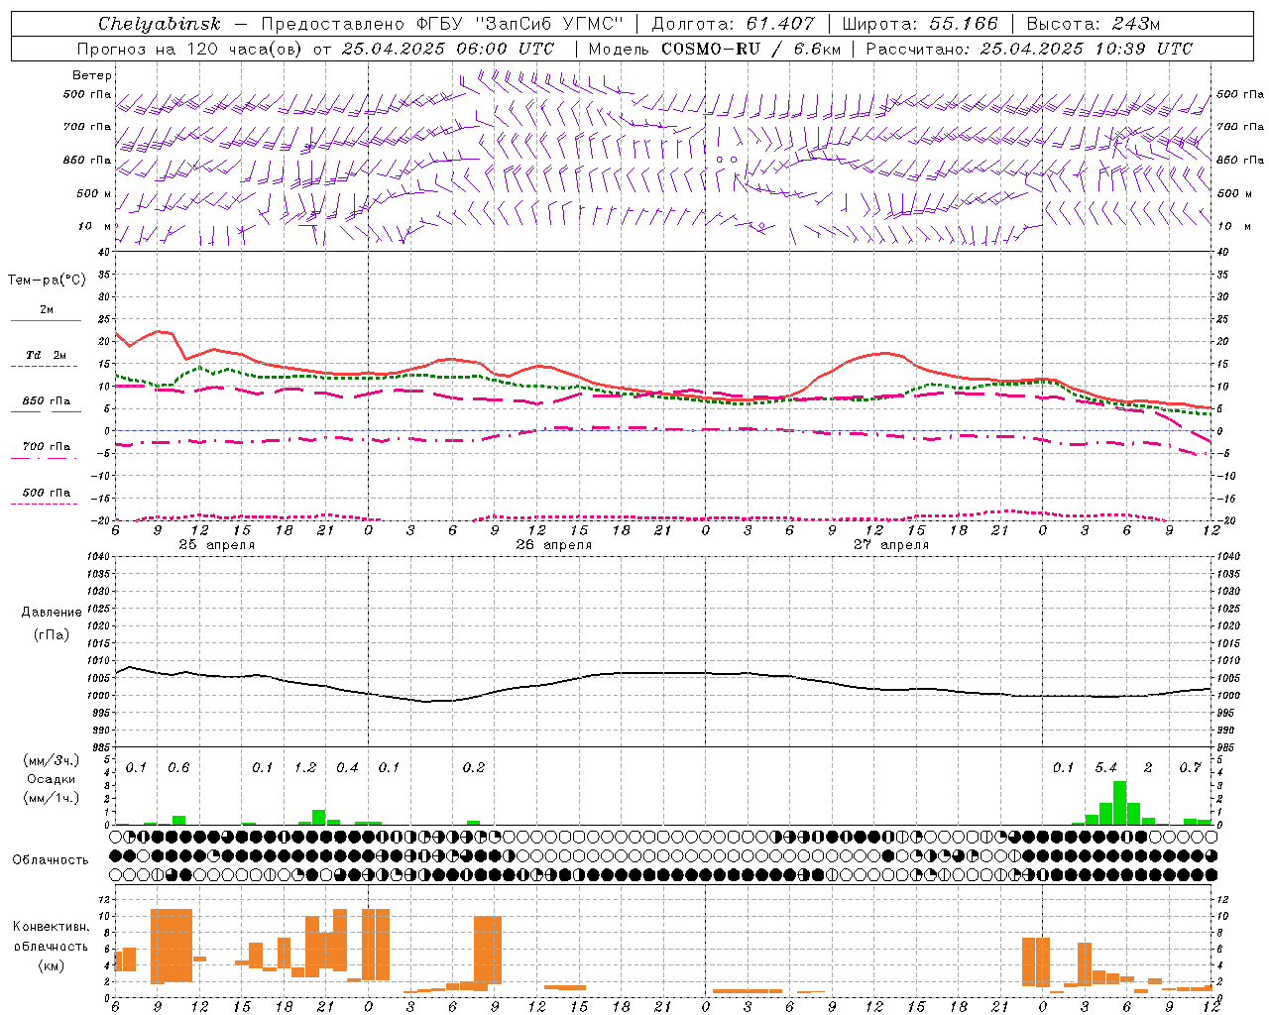
Task: Select the '700 гПа' temperature legend entry
Action: click(46, 450)
